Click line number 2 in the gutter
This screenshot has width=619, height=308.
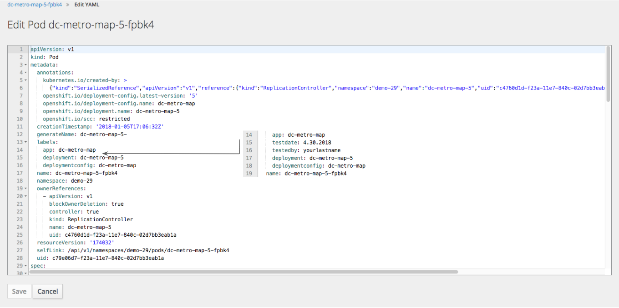(21, 57)
